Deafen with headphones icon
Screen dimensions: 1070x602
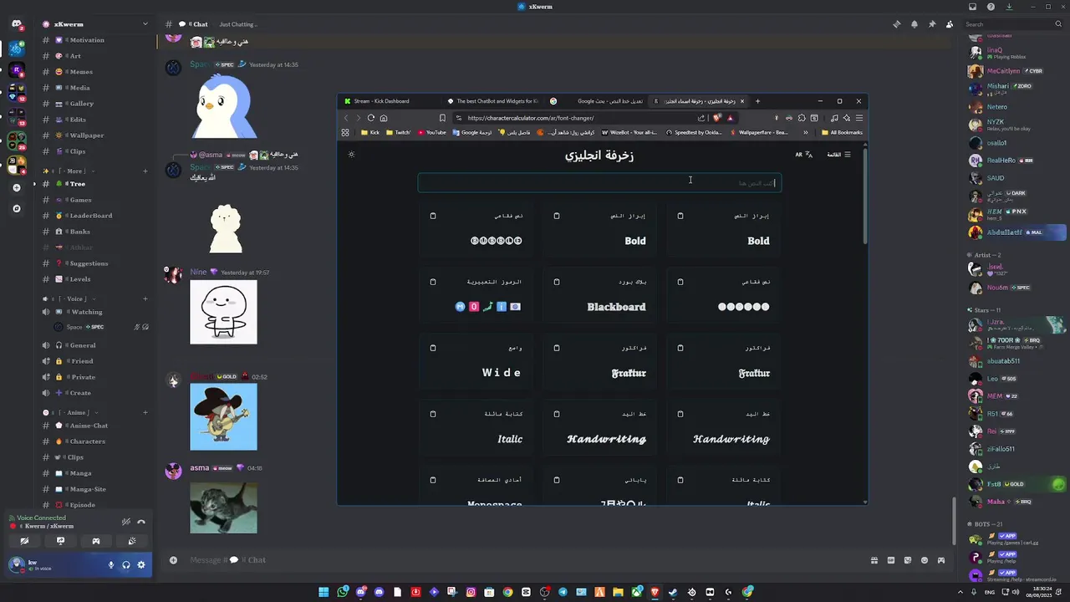pos(126,565)
